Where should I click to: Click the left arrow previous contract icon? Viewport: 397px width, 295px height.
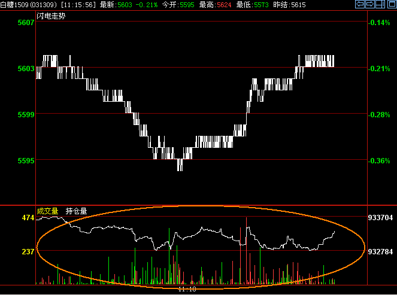point(359,5)
